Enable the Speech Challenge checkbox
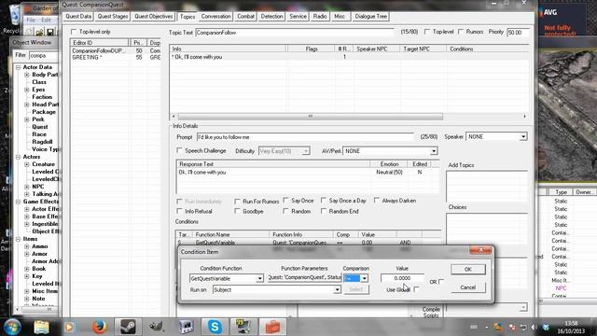This screenshot has width=597, height=336. pyautogui.click(x=180, y=150)
